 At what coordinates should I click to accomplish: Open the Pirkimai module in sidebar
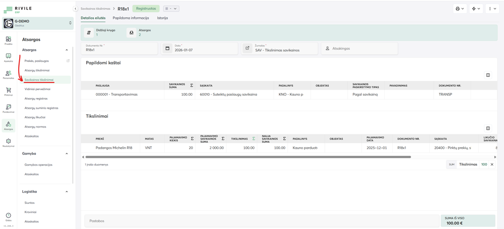point(8,92)
